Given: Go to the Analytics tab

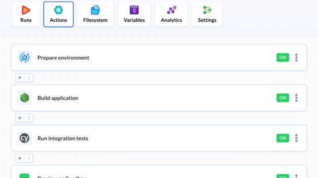Looking at the screenshot, I should (x=171, y=14).
